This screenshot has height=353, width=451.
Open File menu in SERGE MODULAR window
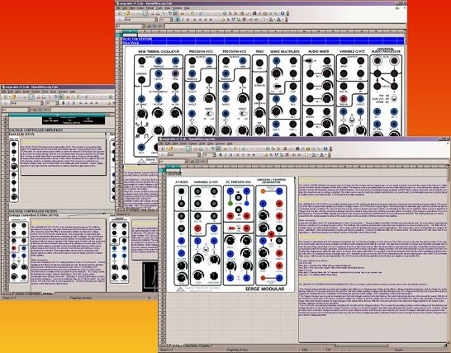pos(161,143)
